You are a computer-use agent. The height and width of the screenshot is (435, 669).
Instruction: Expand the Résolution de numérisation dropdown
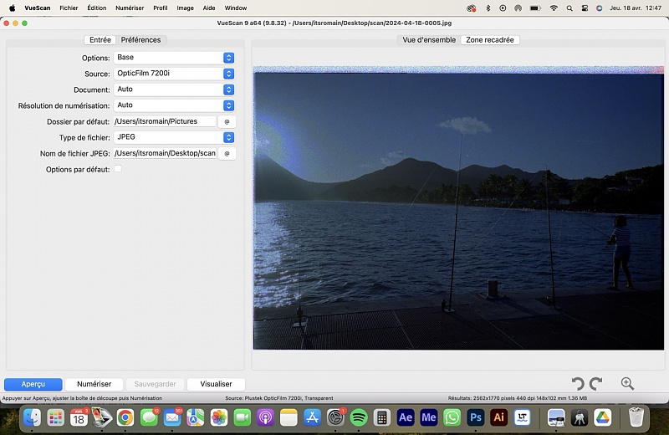click(x=228, y=105)
